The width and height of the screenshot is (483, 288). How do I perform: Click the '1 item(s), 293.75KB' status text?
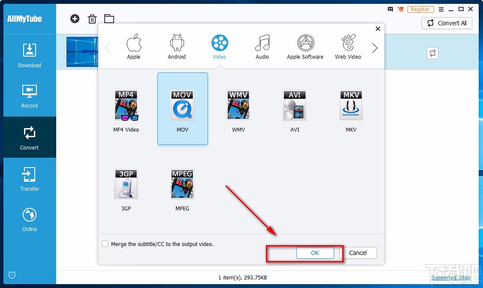pyautogui.click(x=242, y=278)
